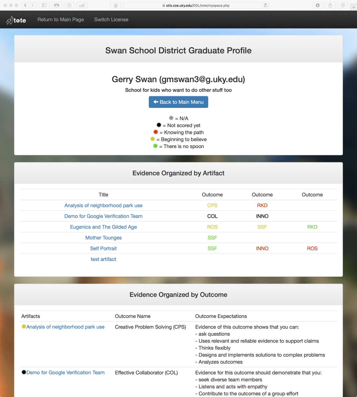The width and height of the screenshot is (357, 397).
Task: Click the yellow Beginning to believe star
Action: click(153, 139)
